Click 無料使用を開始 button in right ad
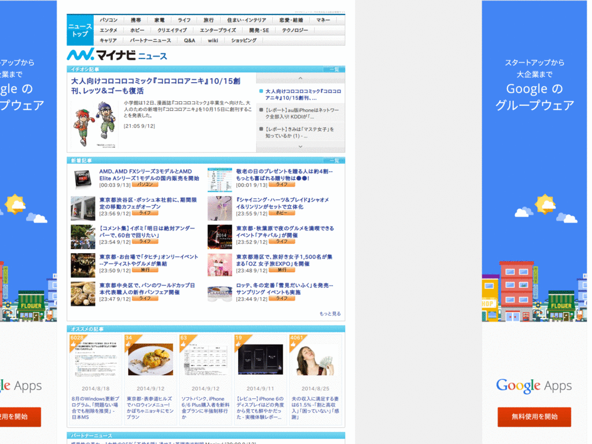 [x=534, y=417]
